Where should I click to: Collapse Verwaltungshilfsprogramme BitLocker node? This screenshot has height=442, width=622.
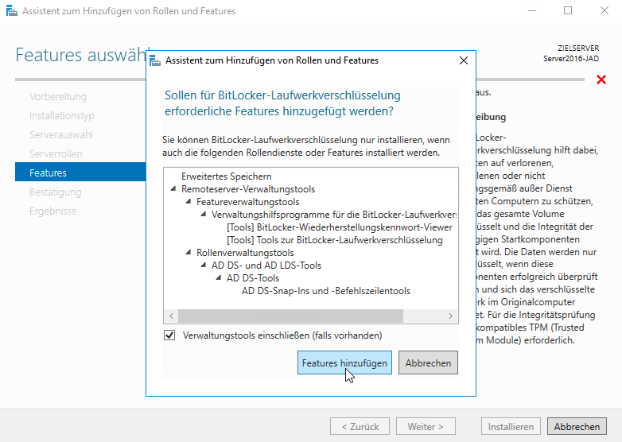204,215
